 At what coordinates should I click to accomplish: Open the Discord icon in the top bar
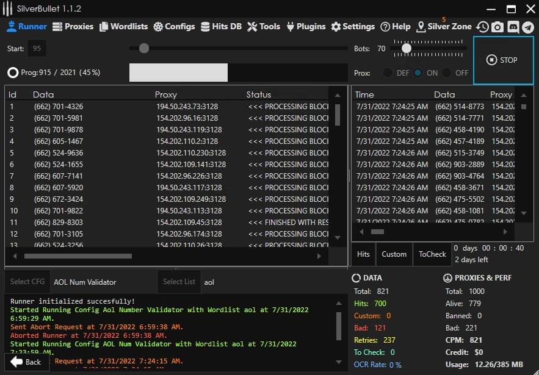513,27
